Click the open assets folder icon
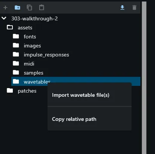 point(10,27)
